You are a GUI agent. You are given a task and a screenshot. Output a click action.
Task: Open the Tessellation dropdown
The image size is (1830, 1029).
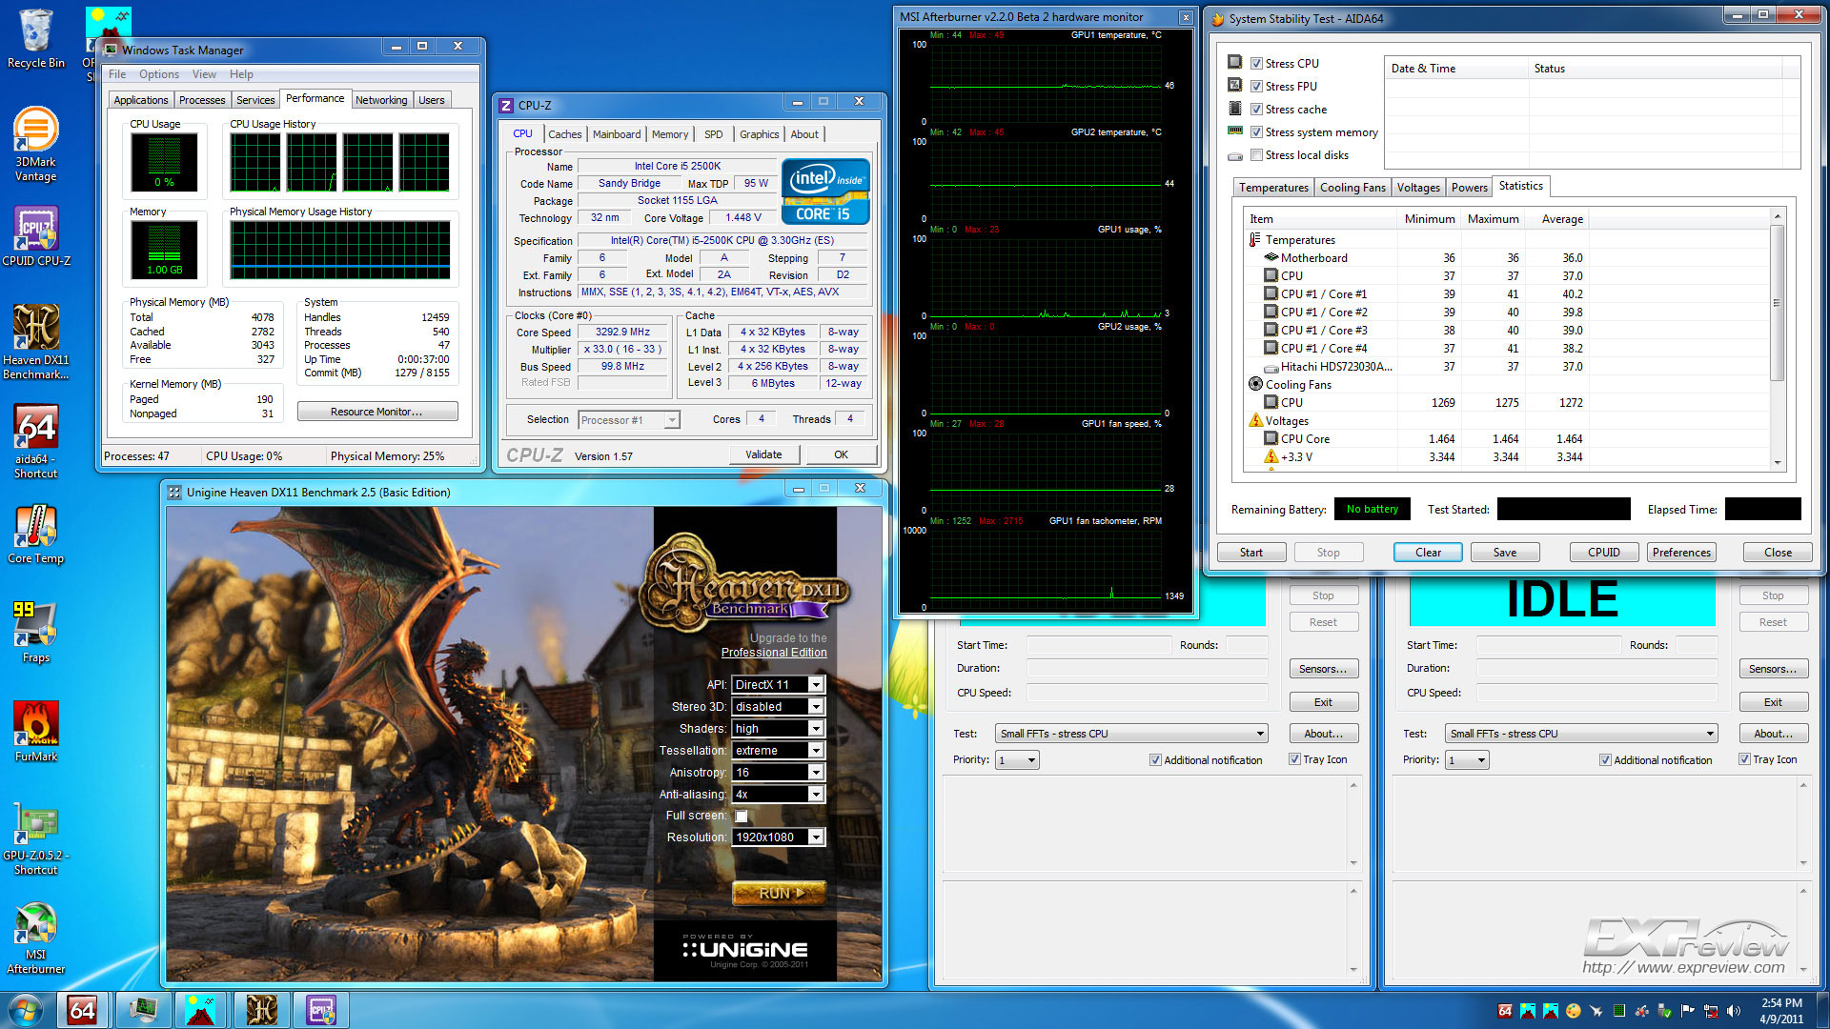pos(778,750)
